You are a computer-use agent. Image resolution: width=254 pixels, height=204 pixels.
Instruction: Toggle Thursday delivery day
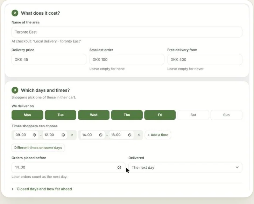127,115
